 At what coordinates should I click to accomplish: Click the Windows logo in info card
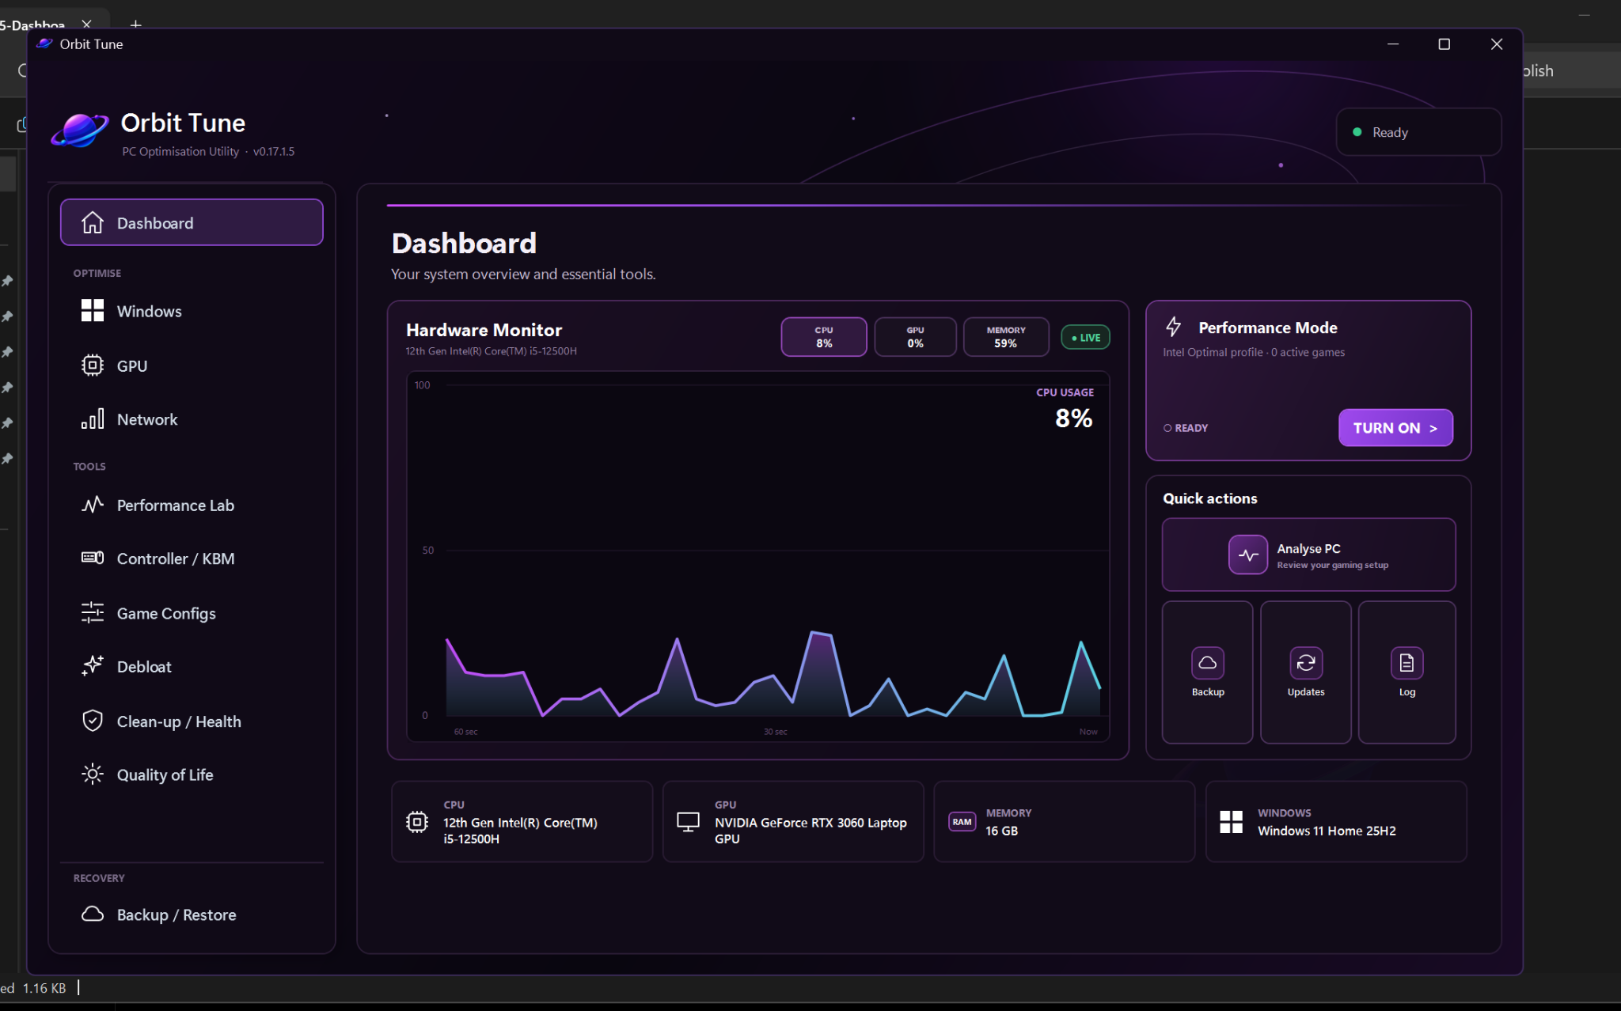pyautogui.click(x=1231, y=822)
